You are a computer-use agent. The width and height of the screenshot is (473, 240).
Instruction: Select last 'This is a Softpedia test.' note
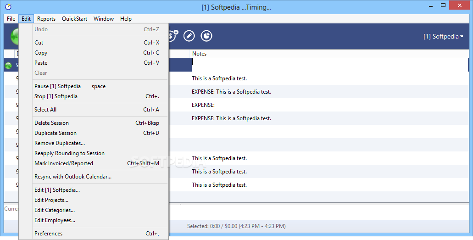point(219,185)
